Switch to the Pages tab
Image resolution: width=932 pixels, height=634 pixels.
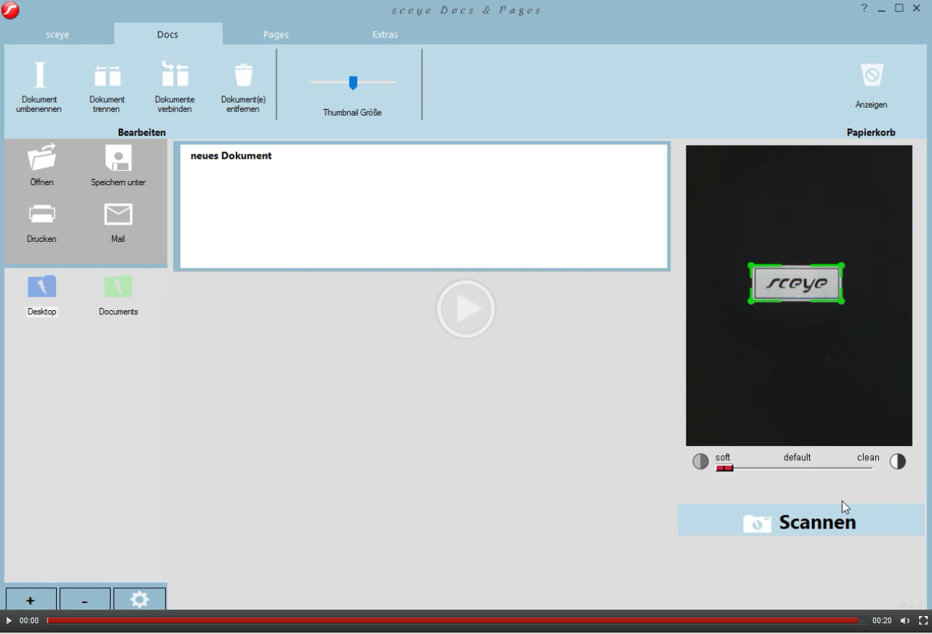coord(276,34)
